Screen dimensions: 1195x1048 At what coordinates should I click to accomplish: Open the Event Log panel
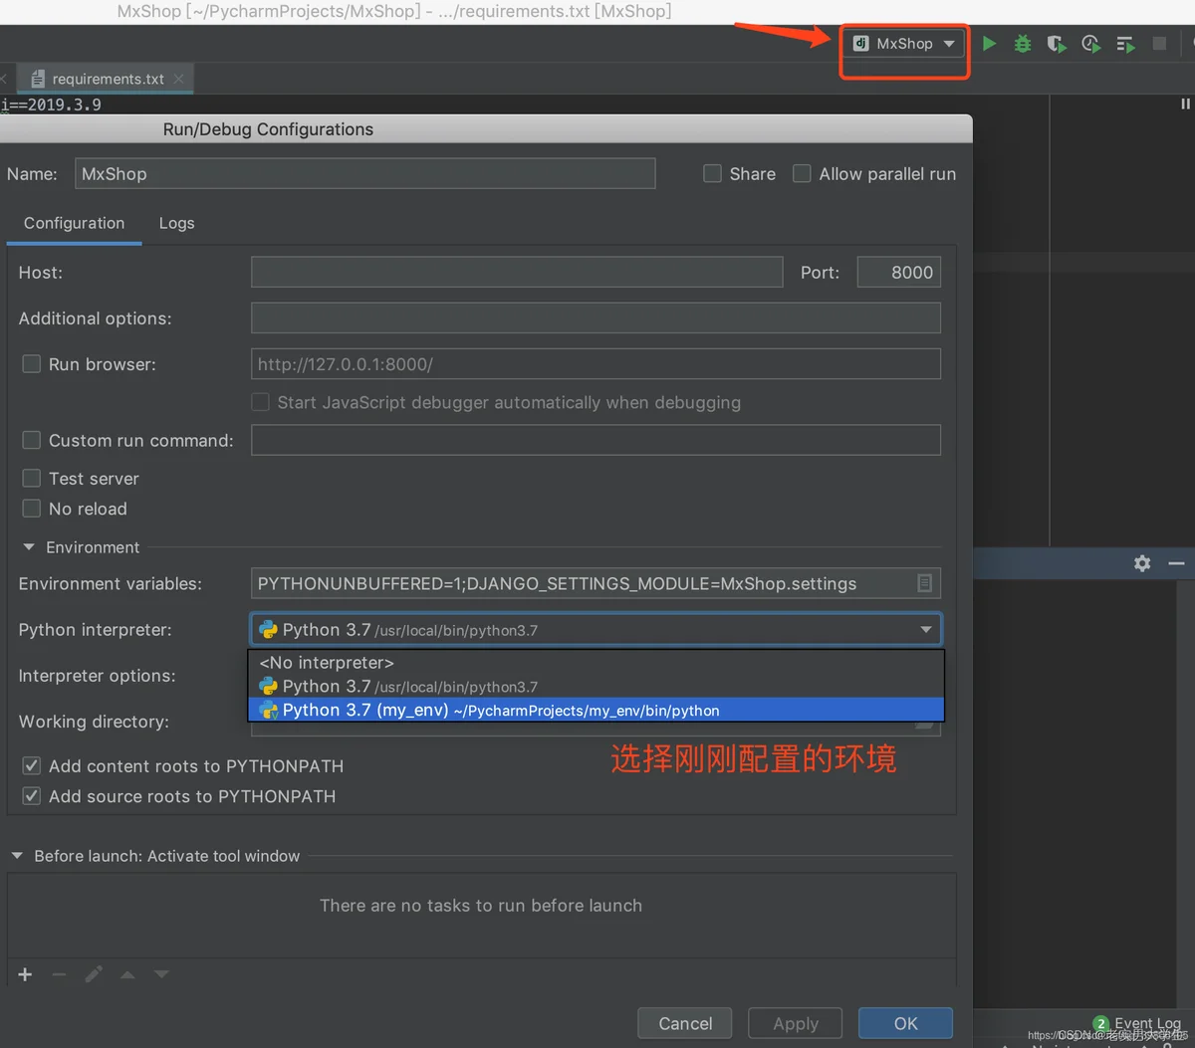[1137, 1022]
